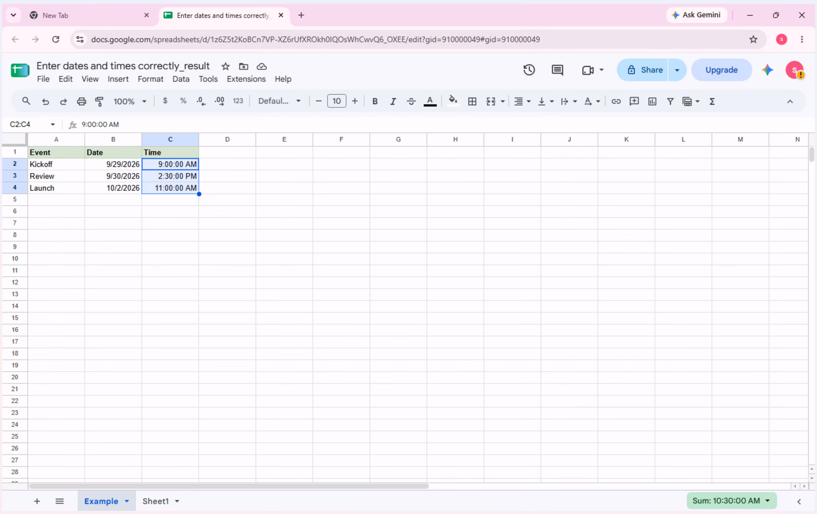Image resolution: width=817 pixels, height=514 pixels.
Task: Star the document title
Action: coord(225,66)
